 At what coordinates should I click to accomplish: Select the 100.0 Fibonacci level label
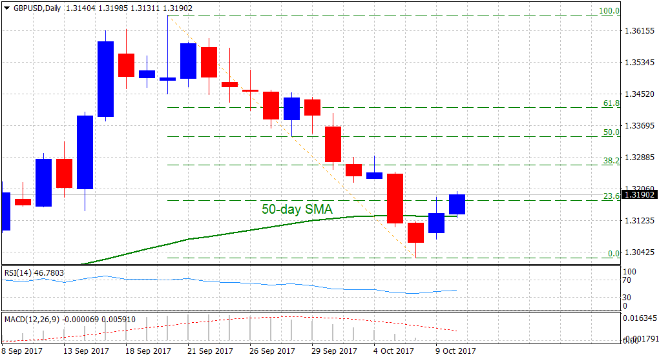click(x=609, y=11)
